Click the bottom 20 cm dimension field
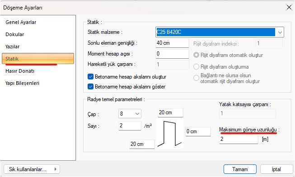The image size is (295, 177). coord(142,144)
